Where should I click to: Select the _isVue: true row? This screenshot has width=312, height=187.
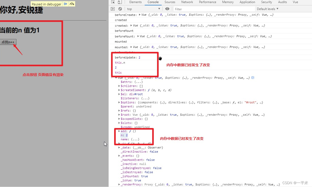131,180
